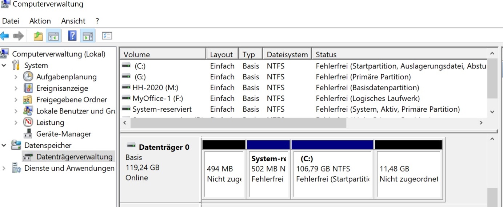Screen dimensions: 503x207
Task: Open the Aktion menu
Action: (40, 21)
